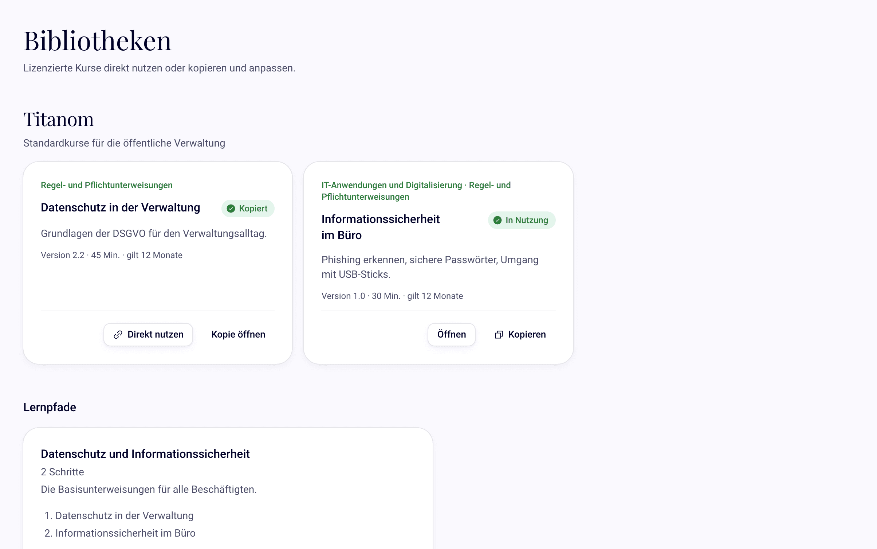The image size is (877, 549).
Task: Click the Grundlagen der DSGVO description
Action: point(154,234)
